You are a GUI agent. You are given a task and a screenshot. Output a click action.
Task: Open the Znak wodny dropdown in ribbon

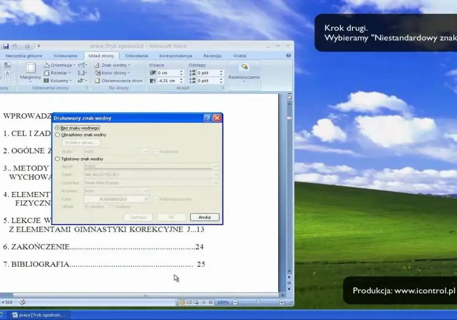tap(112, 65)
